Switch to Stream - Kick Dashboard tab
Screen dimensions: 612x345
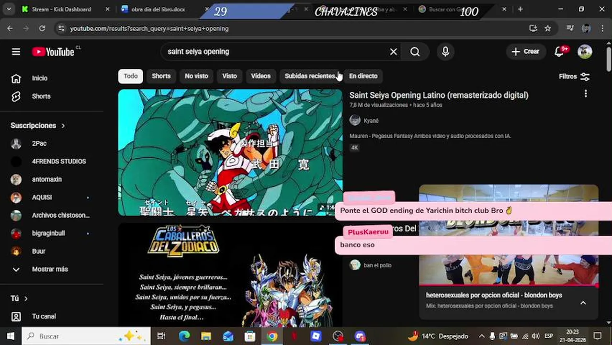click(61, 9)
